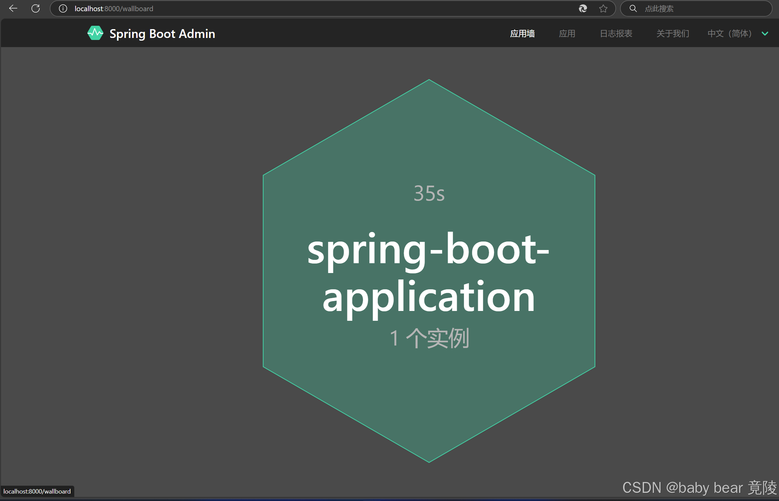Click the magnifier icon in the search box
This screenshot has width=779, height=501.
pos(633,8)
